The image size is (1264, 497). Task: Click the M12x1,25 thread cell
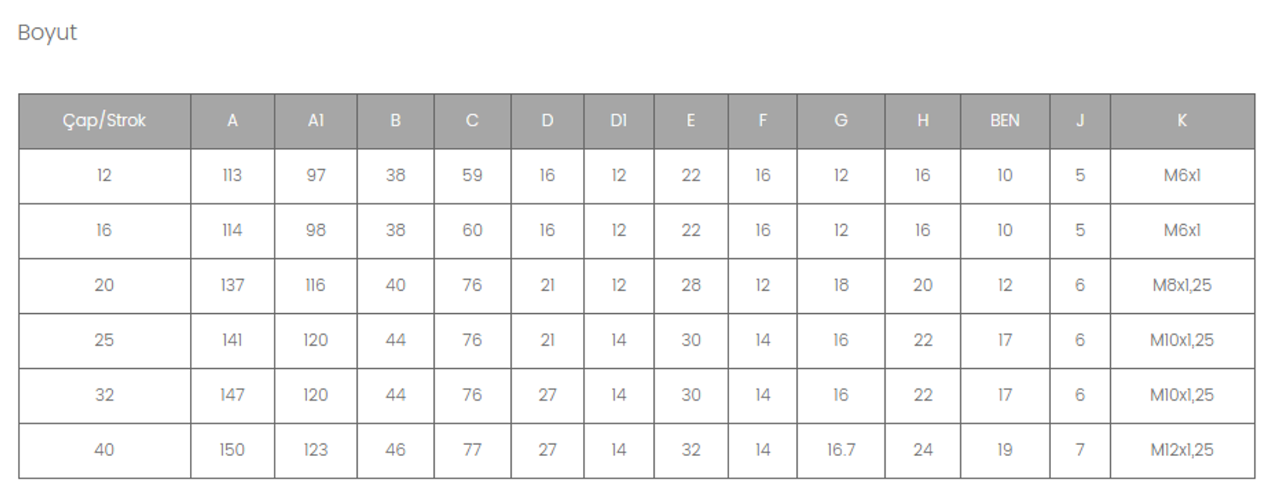[x=1181, y=450]
